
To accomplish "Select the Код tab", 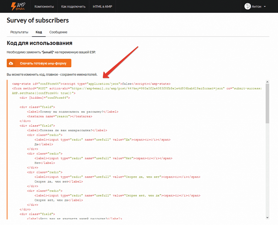I will 39,32.
